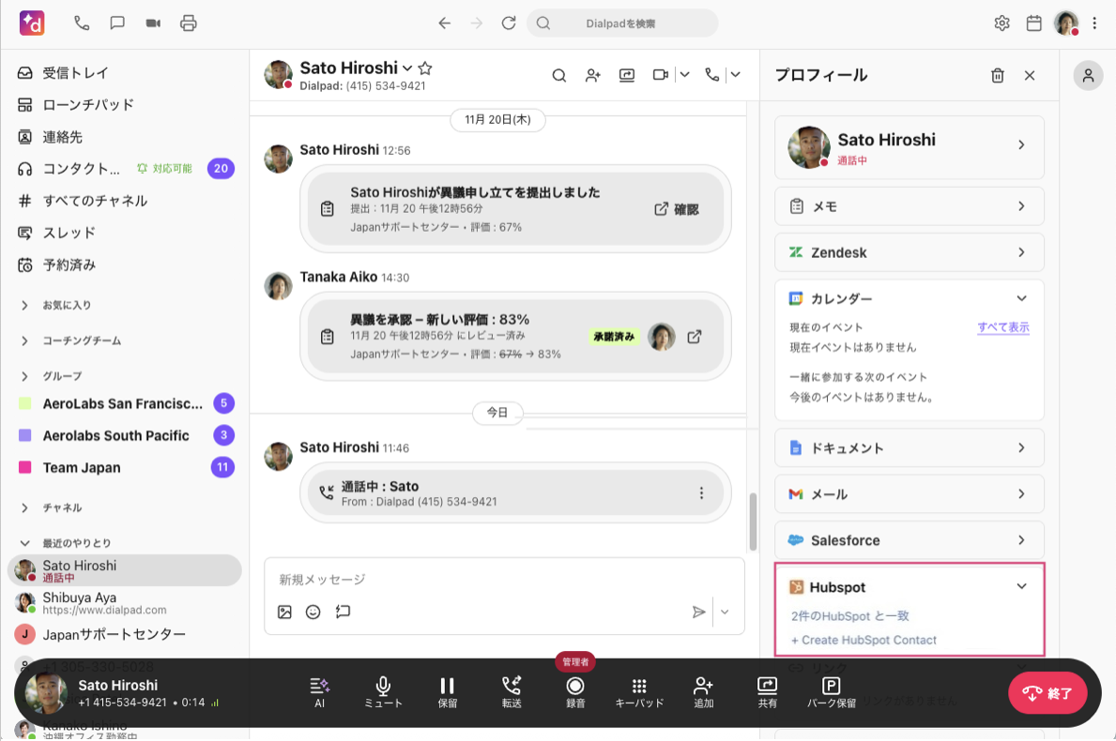Open dropdown next to phone call icon
The image size is (1116, 741).
[x=735, y=75]
